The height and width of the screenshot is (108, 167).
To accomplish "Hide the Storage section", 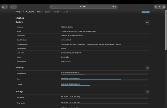I will pyautogui.click(x=147, y=92).
